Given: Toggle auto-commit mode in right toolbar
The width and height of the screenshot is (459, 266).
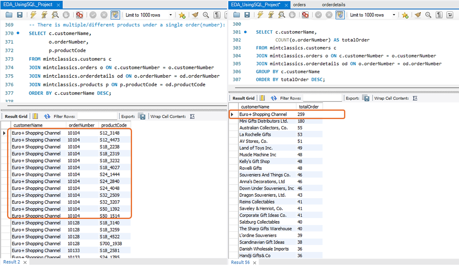Looking at the screenshot, I should (x=340, y=15).
